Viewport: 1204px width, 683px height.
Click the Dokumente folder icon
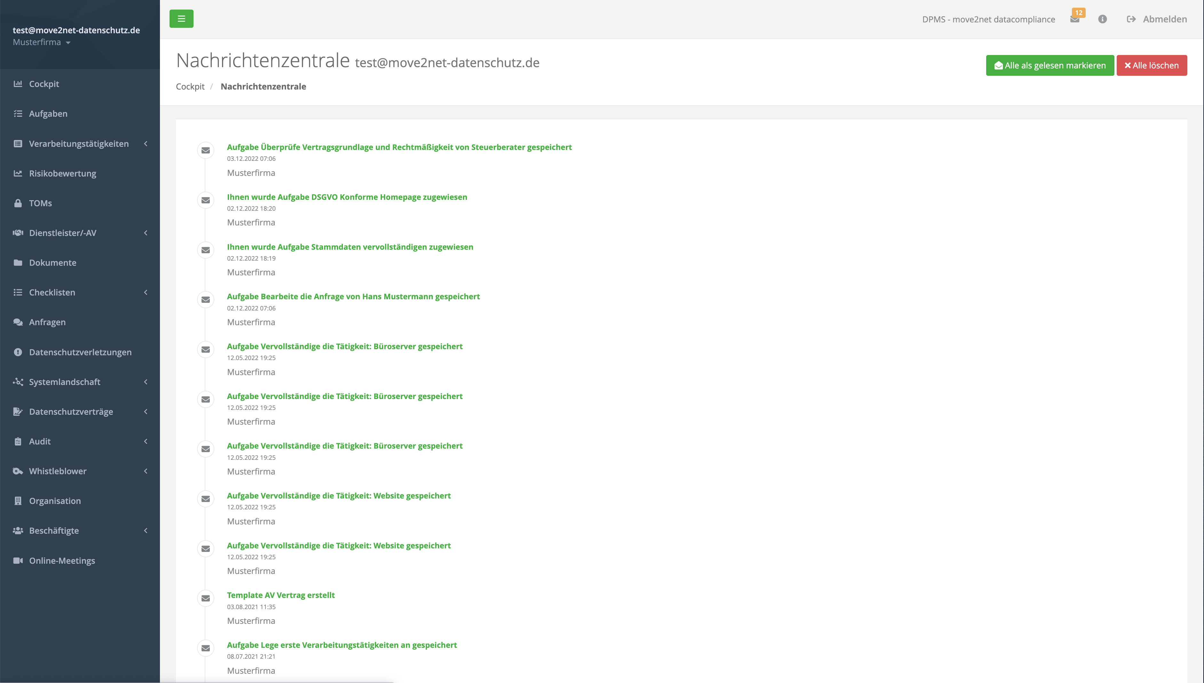point(18,263)
